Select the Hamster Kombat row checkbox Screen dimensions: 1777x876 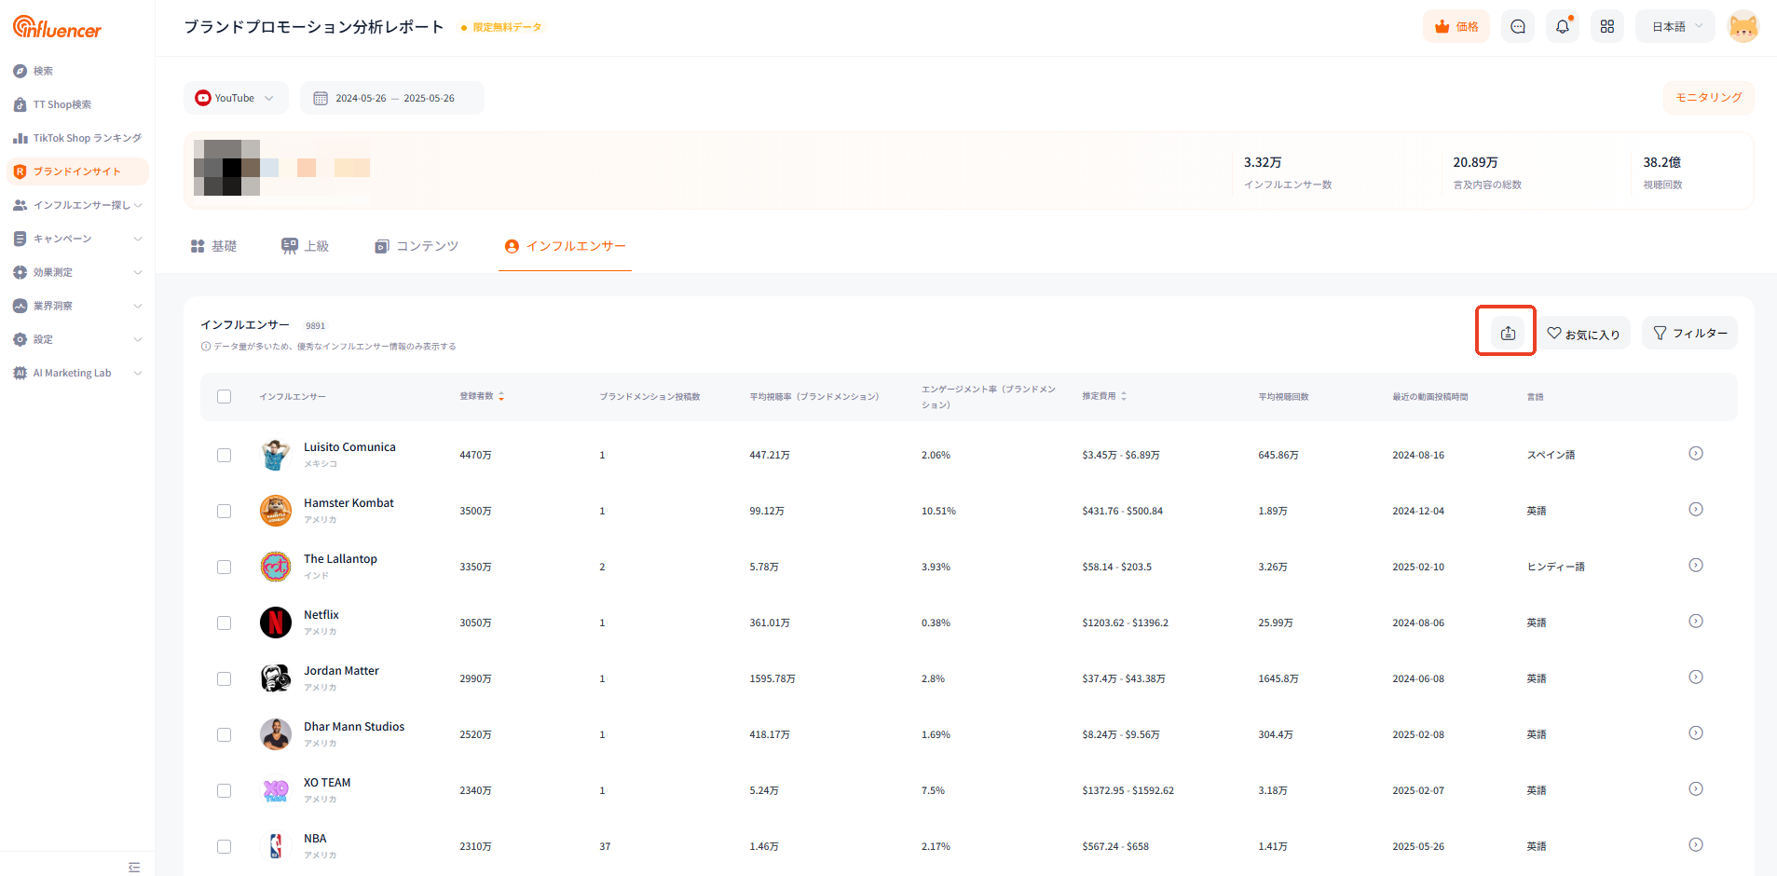coord(224,511)
